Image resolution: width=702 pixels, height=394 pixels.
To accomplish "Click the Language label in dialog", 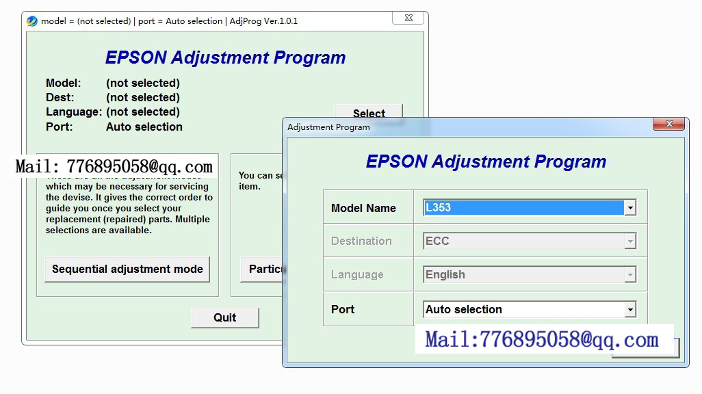I will click(357, 274).
